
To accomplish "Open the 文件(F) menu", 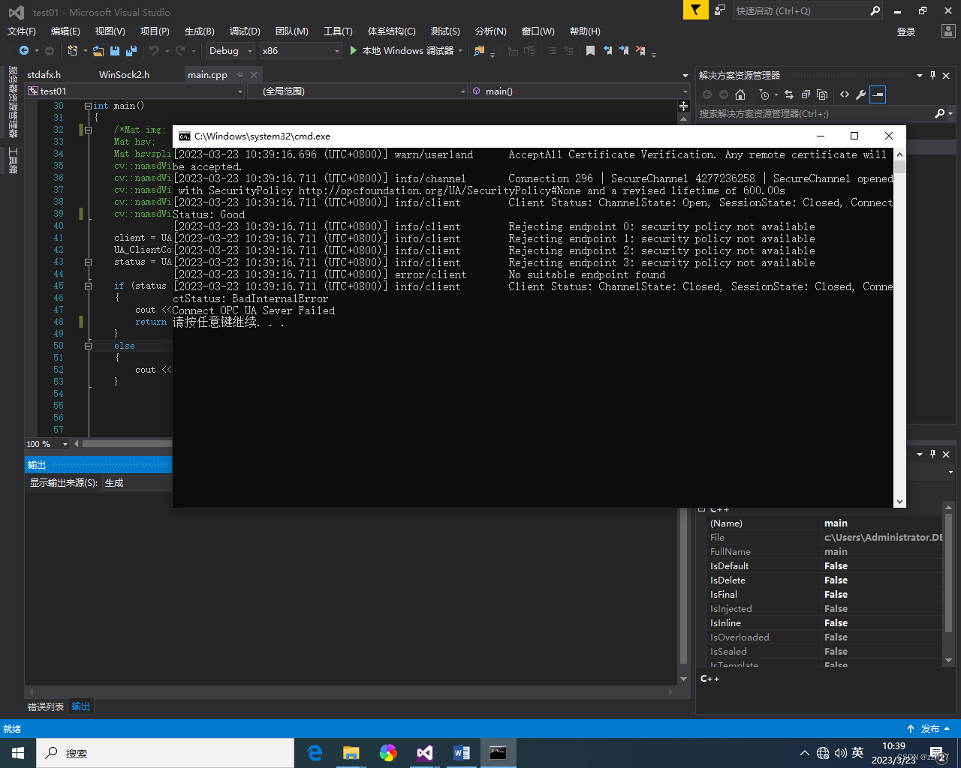I will pos(22,31).
